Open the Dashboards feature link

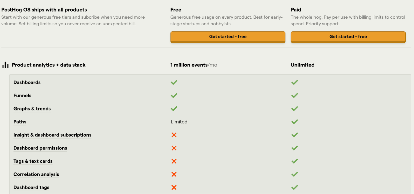27,83
